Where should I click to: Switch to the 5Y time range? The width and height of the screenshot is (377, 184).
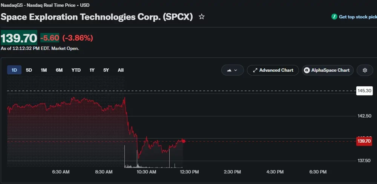106,70
